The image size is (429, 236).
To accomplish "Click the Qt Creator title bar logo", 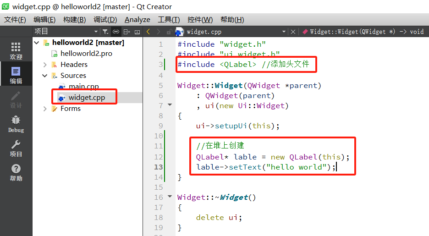I will click(5, 6).
